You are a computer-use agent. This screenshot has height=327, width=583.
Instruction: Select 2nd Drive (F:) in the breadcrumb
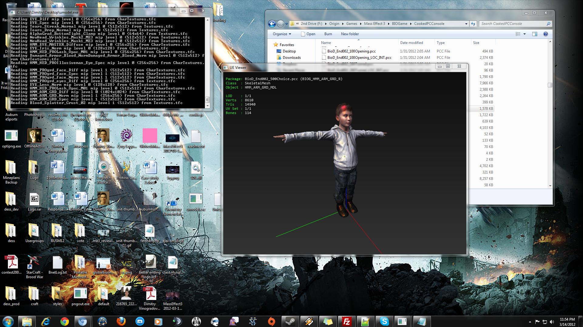[311, 24]
